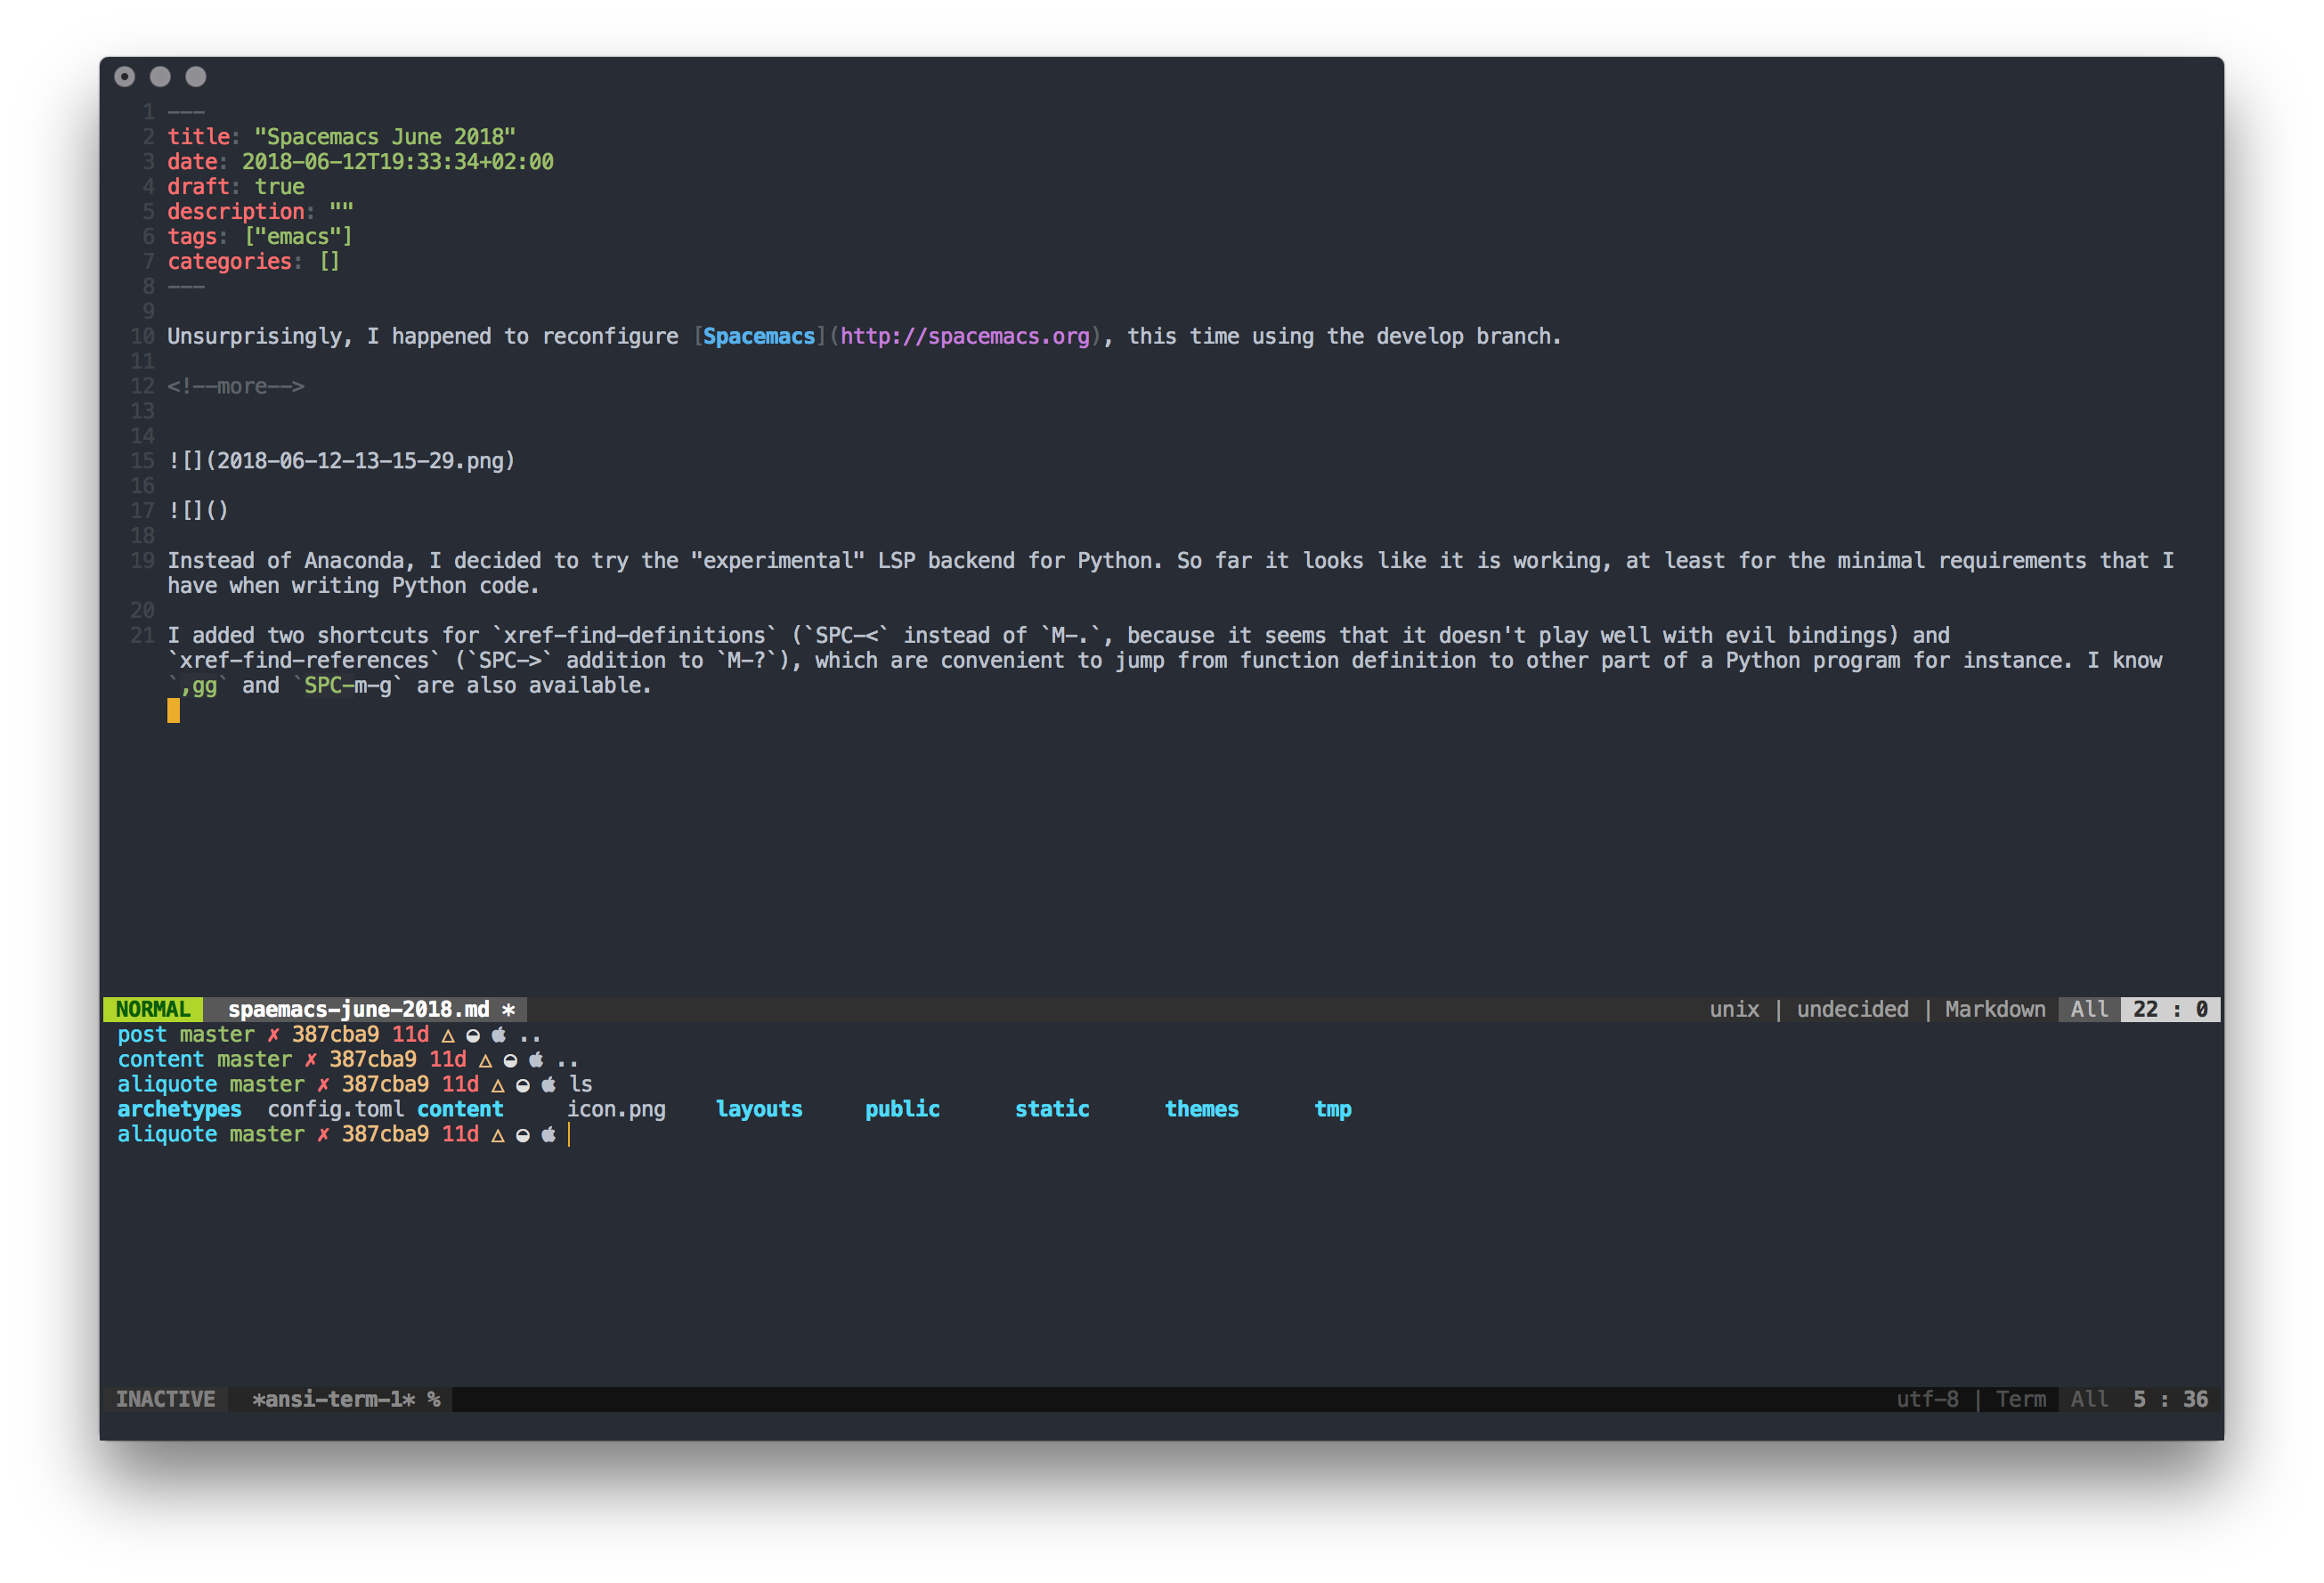2324x1583 pixels.
Task: Open the Term mode menu in the lower modeline
Action: 2020,1399
